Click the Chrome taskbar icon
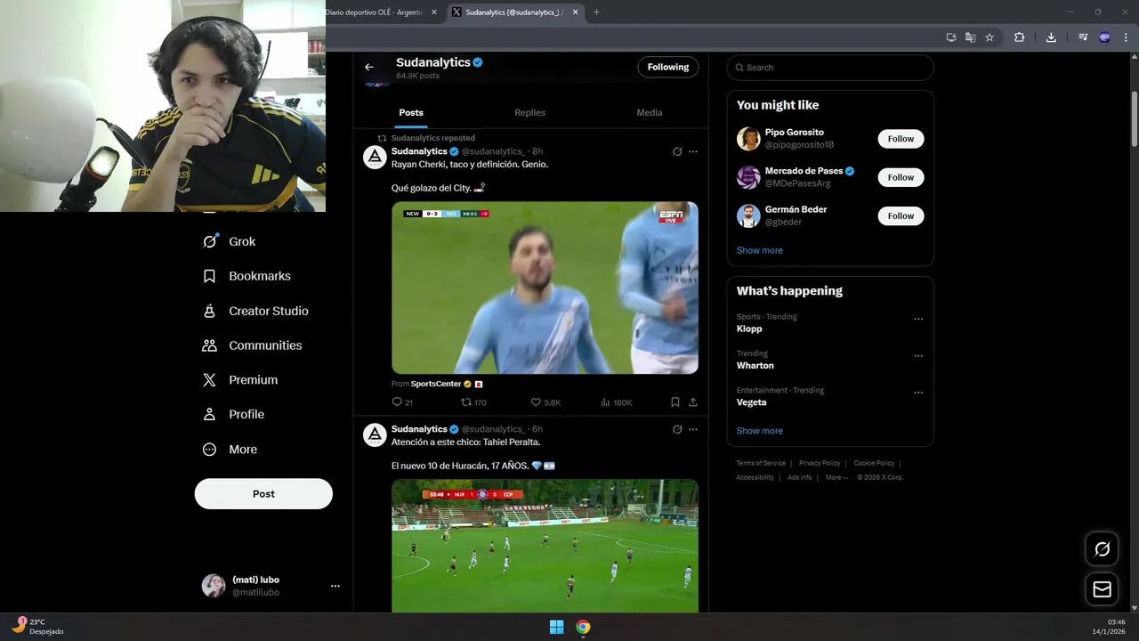This screenshot has height=641, width=1139. pos(583,627)
